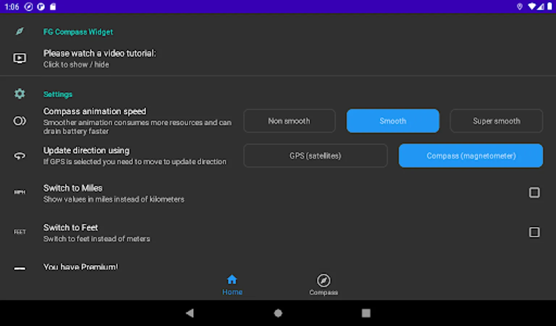Select Non smooth animation speed
Screen dimensions: 556x326
click(x=289, y=121)
